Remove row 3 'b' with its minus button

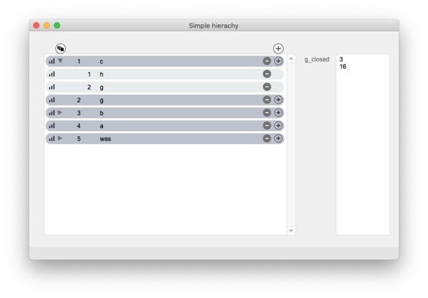(267, 113)
